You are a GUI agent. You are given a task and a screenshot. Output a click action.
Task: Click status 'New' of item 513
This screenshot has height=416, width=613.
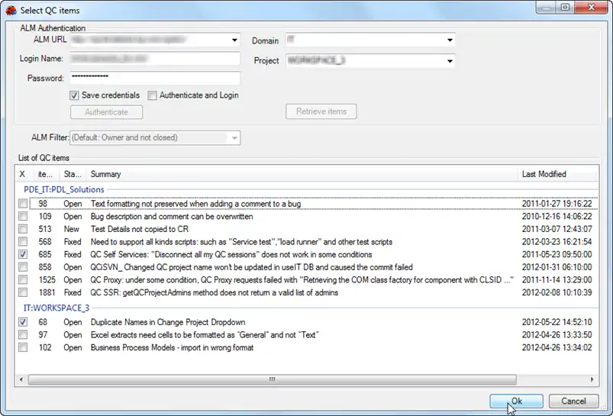tap(72, 229)
